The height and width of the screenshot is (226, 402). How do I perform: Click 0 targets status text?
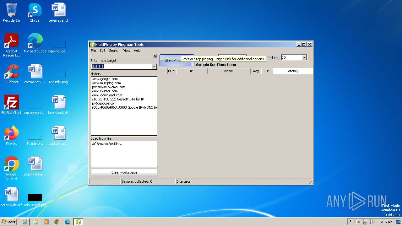[184, 181]
